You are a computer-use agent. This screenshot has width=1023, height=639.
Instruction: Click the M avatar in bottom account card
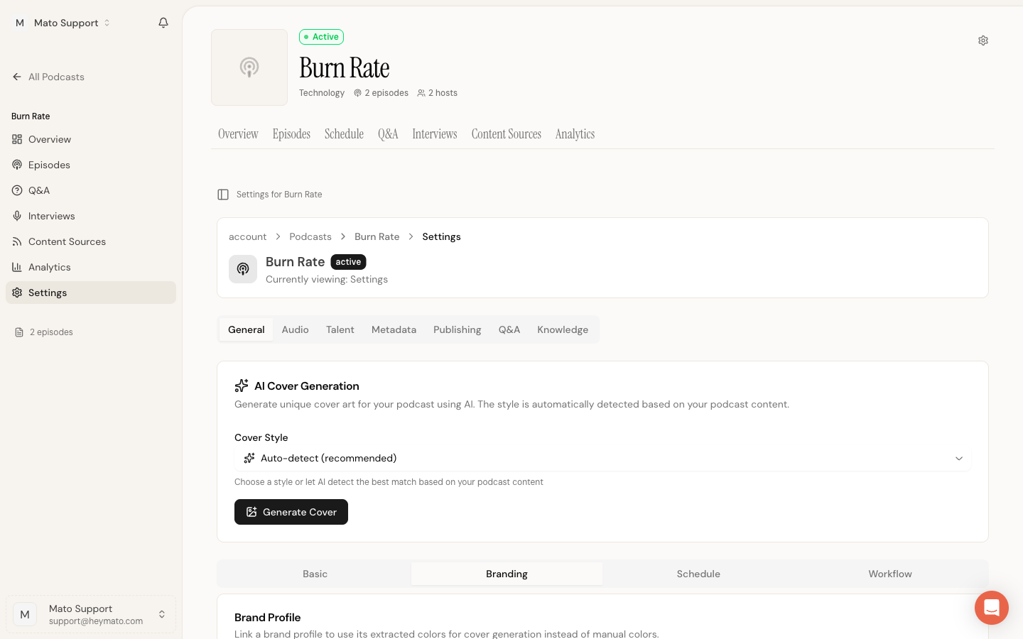click(25, 614)
